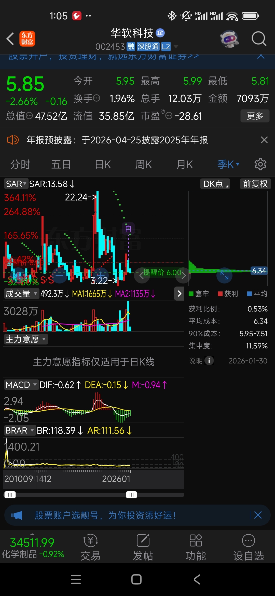Tap the Android recent apps button

[76, 579]
